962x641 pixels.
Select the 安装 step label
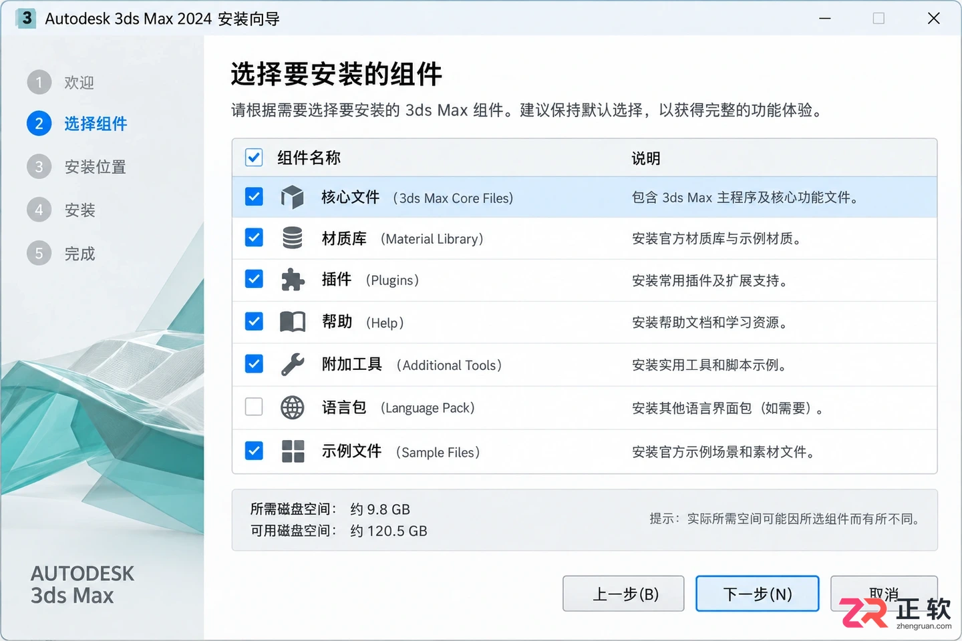[79, 210]
